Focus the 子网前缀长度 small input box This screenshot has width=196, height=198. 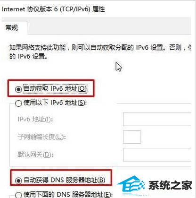132,137
